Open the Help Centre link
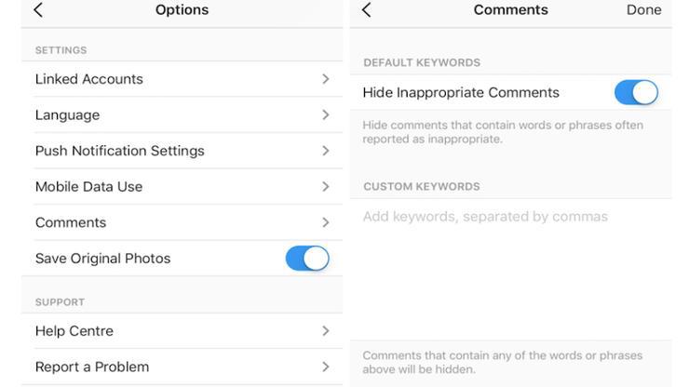This screenshot has width=689, height=387. point(74,331)
